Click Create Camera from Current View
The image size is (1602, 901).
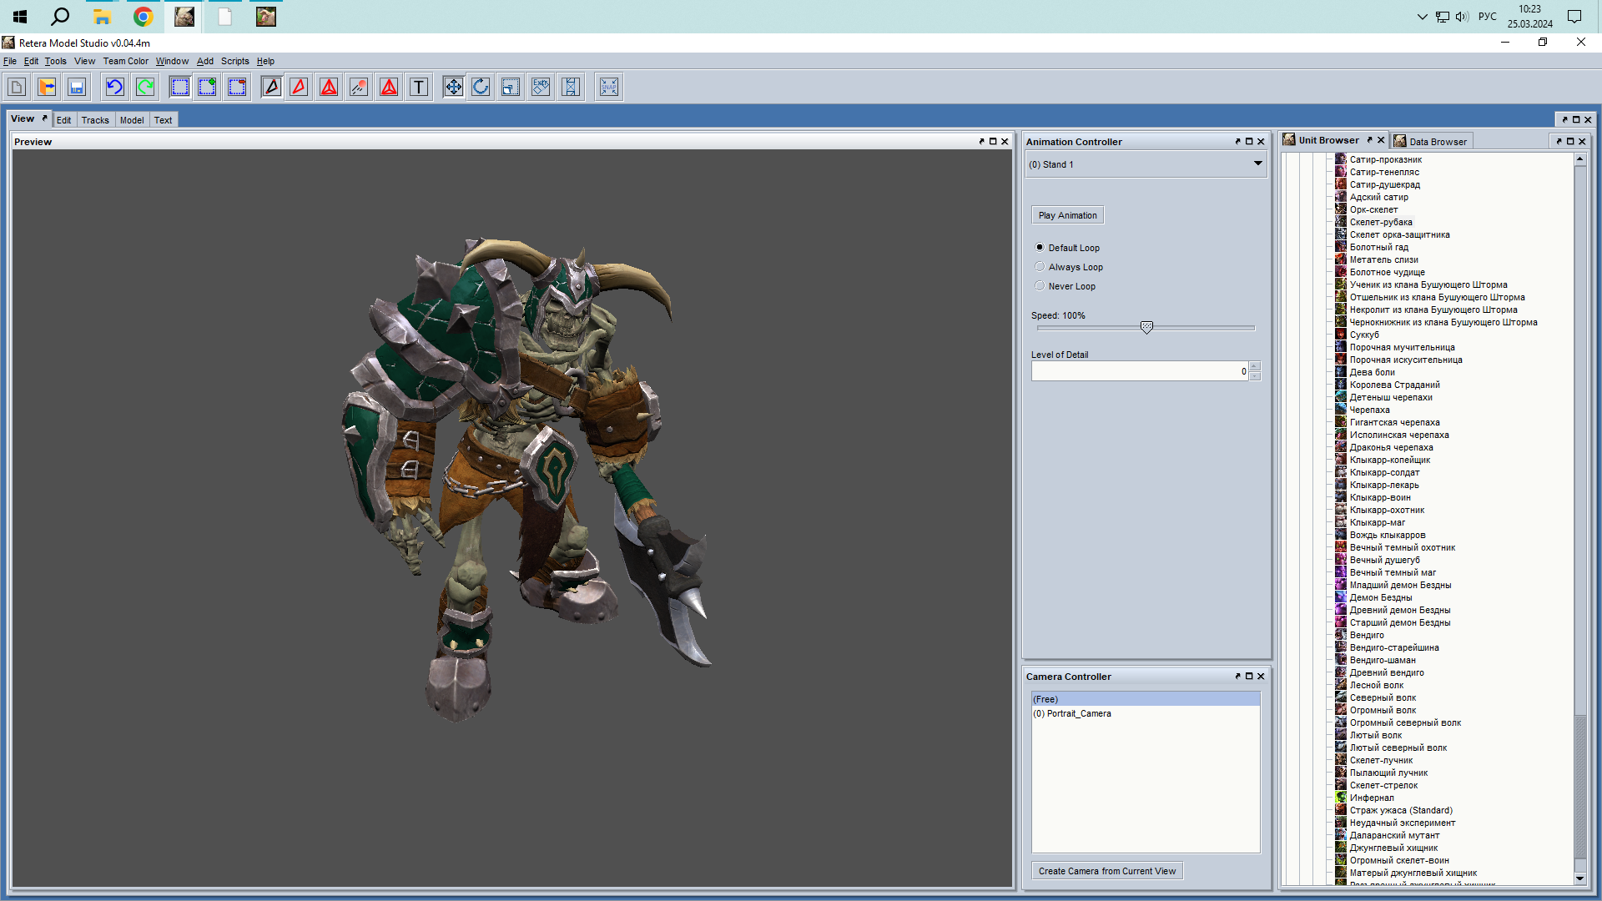coord(1106,871)
